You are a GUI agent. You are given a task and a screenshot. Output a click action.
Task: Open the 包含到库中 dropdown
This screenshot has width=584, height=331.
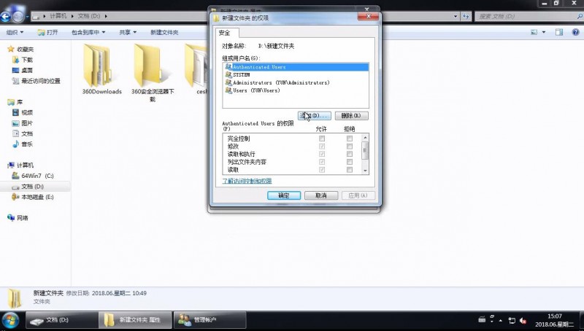[88, 32]
